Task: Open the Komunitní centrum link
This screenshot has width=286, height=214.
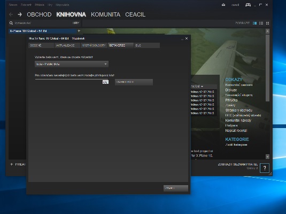Action: tap(239, 85)
